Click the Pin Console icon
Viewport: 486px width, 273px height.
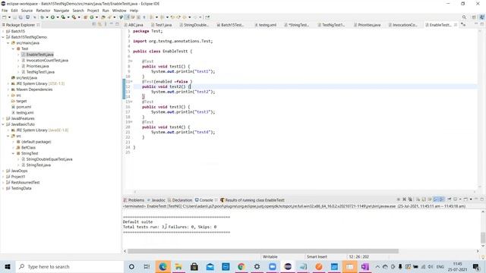pyautogui.click(x=449, y=199)
